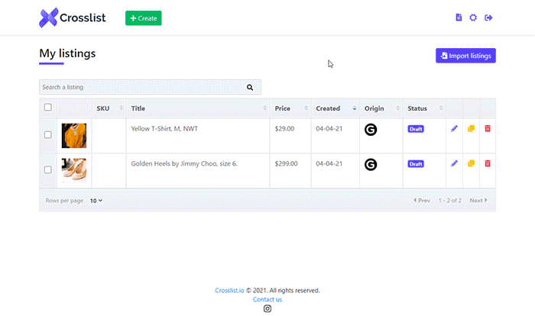Viewport: 535px width, 316px height.
Task: Open the yellow t-shirt thumbnail
Action: point(74,136)
